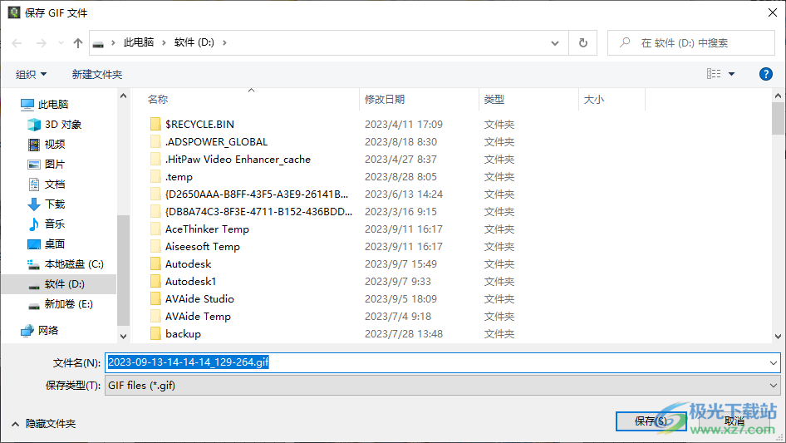The width and height of the screenshot is (786, 443).
Task: Expand chevron after 软件 (D:) in breadcrumb
Action: click(x=224, y=42)
